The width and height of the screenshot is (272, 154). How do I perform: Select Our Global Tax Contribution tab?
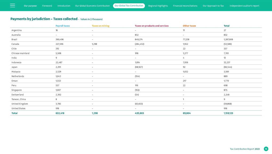[x=129, y=6]
